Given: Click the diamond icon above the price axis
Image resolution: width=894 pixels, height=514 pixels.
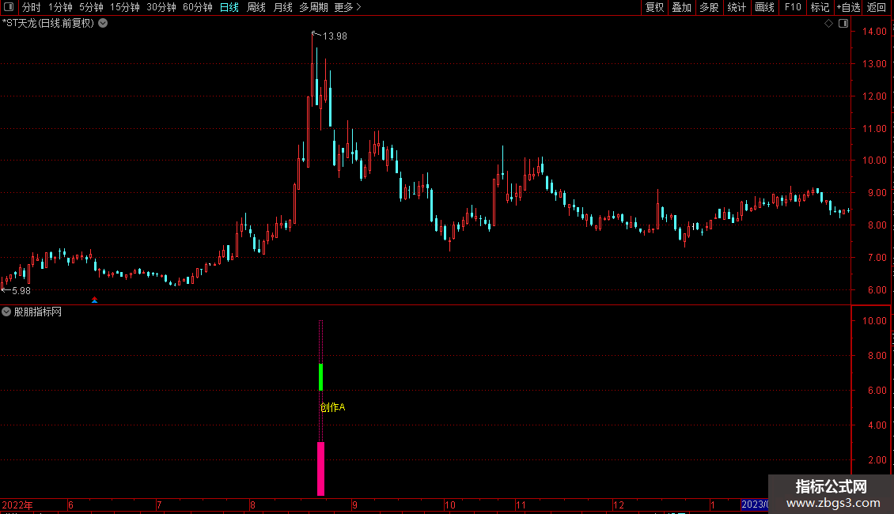Looking at the screenshot, I should [828, 24].
